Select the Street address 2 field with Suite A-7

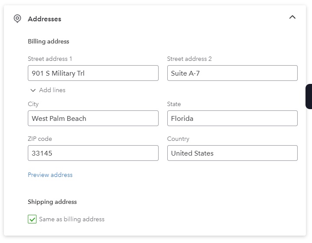tap(232, 73)
